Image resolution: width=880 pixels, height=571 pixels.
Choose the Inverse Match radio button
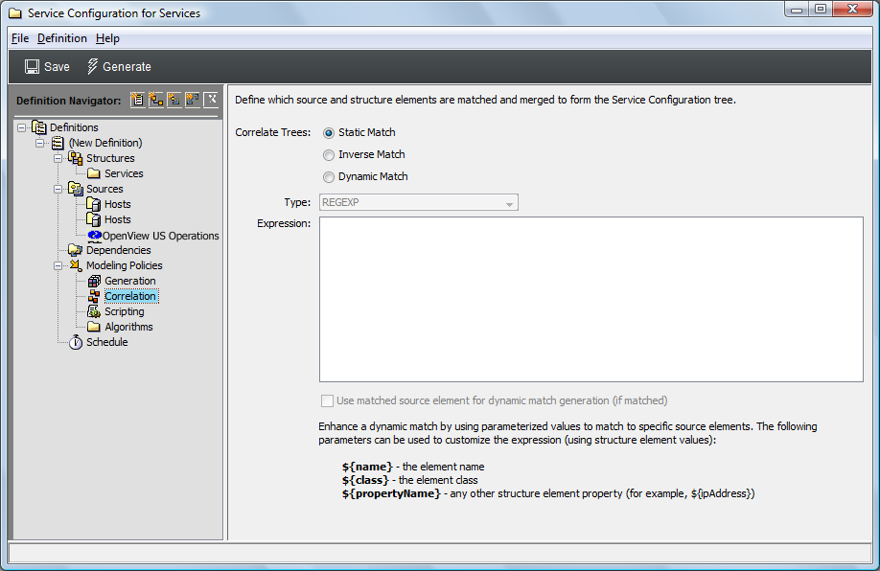329,155
